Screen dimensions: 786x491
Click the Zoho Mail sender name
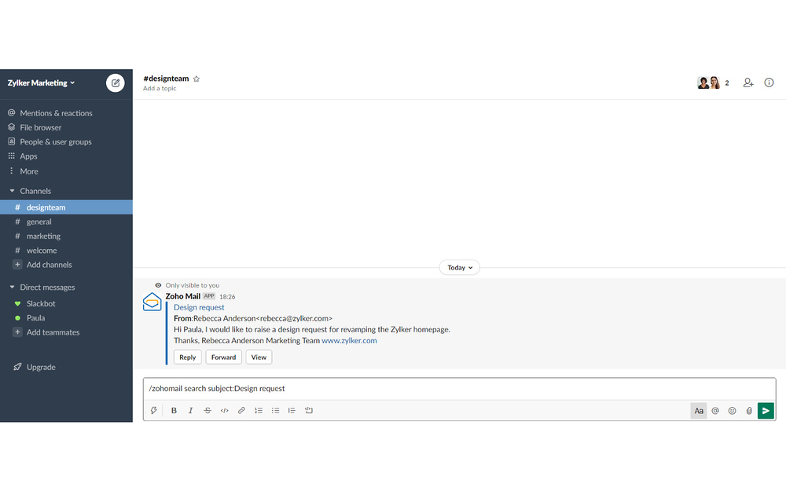pos(183,296)
